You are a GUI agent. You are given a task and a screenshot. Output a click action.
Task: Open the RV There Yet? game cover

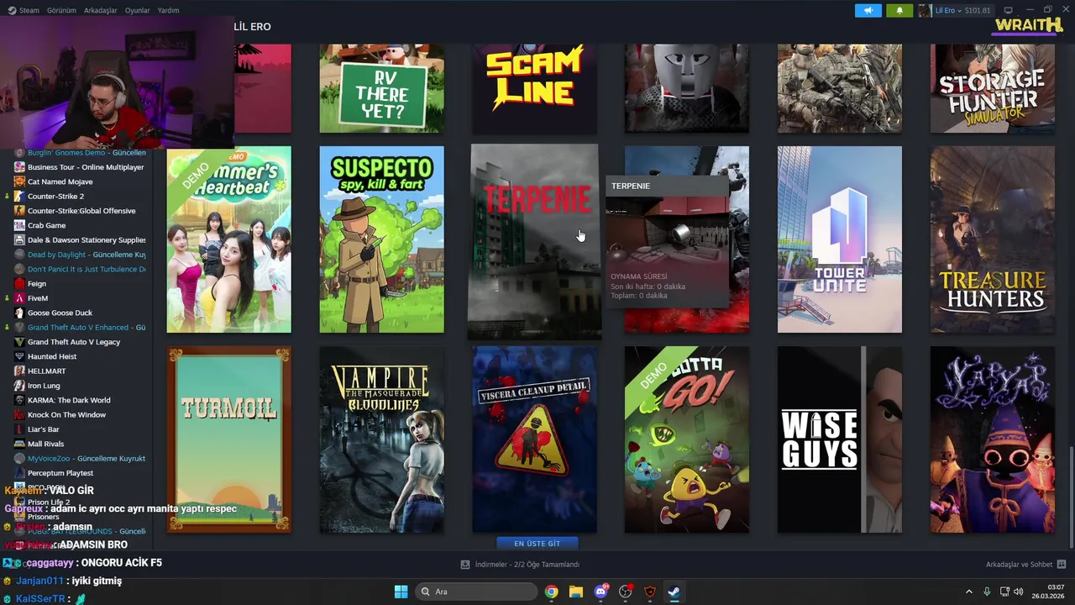[381, 88]
